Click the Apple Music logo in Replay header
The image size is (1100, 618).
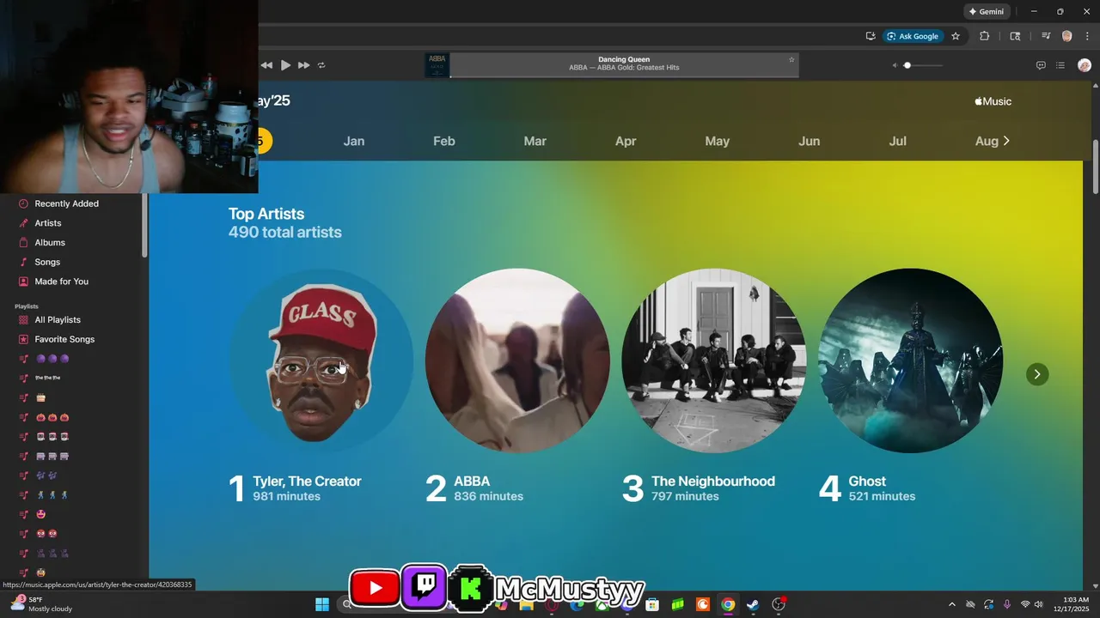(x=993, y=101)
